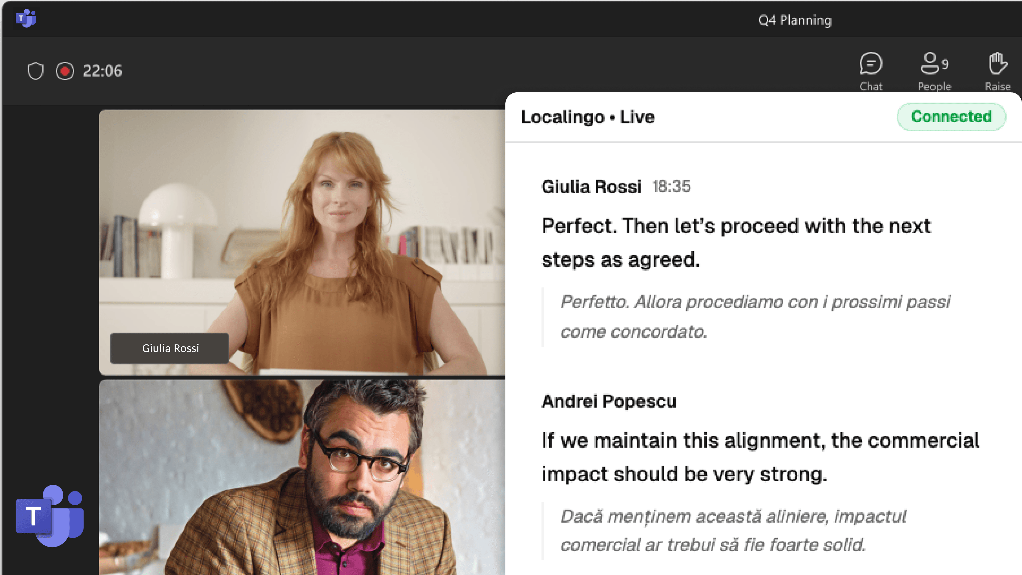Viewport: 1022px width, 575px height.
Task: Click the participant count number 9
Action: 945,64
